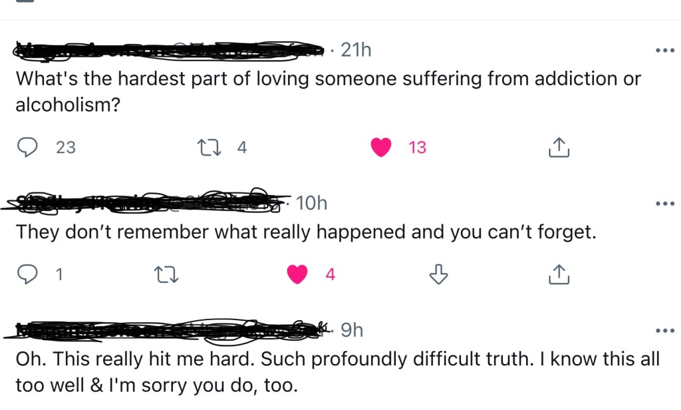View the 23 replies count

point(66,147)
